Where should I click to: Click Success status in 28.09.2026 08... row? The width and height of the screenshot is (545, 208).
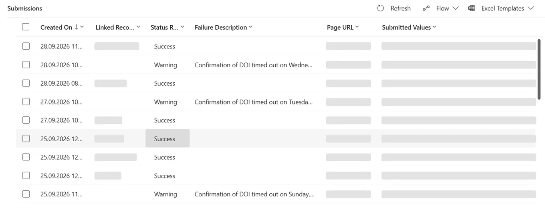coord(165,83)
